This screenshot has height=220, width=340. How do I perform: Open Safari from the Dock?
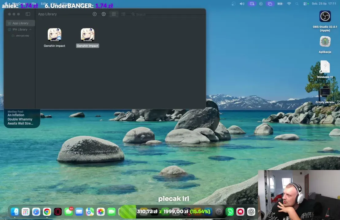(36, 212)
